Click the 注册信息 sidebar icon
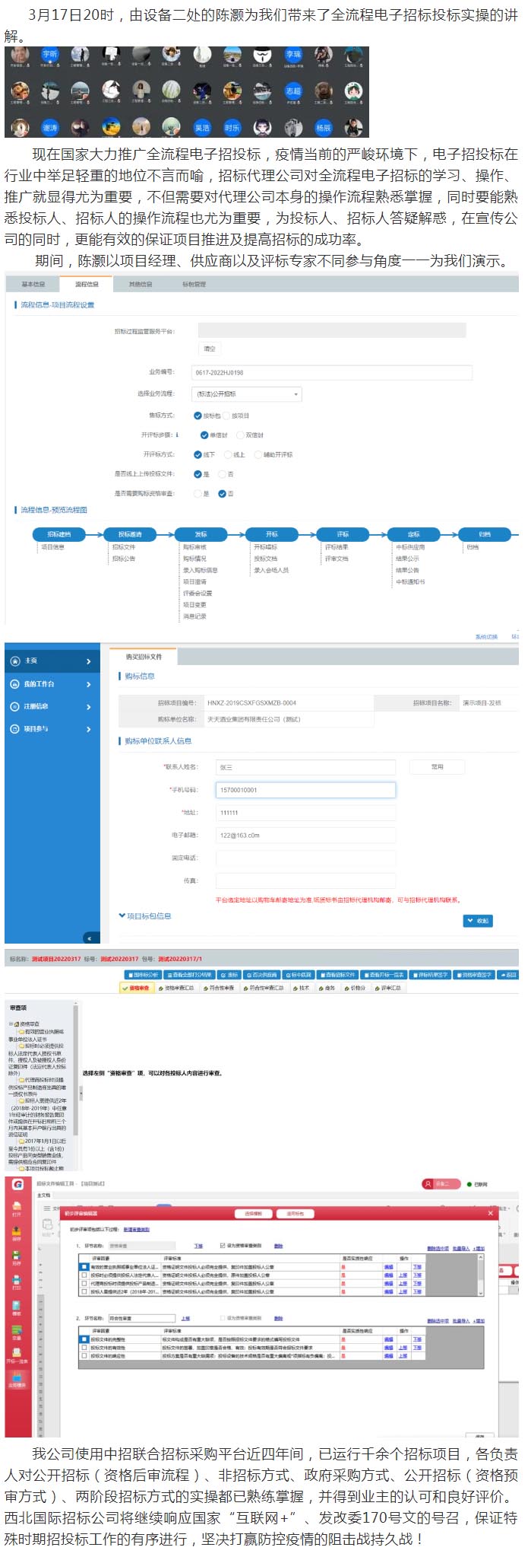 pyautogui.click(x=15, y=706)
